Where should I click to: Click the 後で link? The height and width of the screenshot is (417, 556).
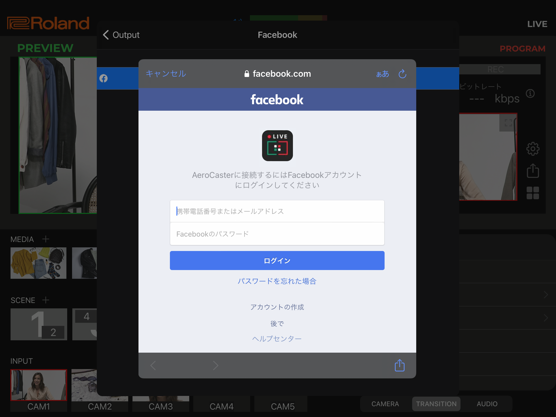277,324
